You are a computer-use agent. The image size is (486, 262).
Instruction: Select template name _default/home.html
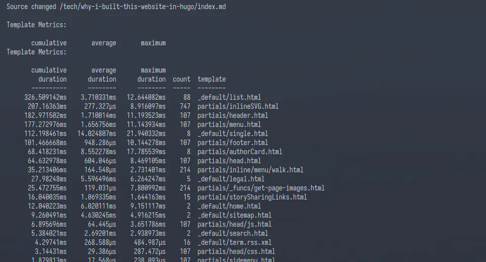(x=229, y=206)
